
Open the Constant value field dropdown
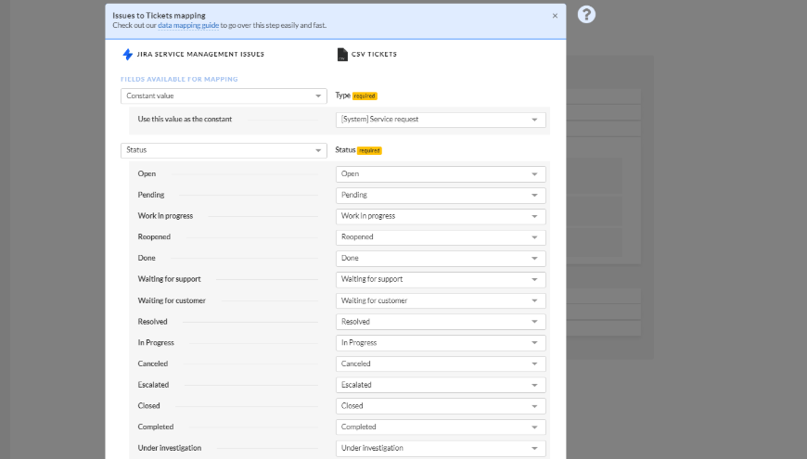(224, 96)
